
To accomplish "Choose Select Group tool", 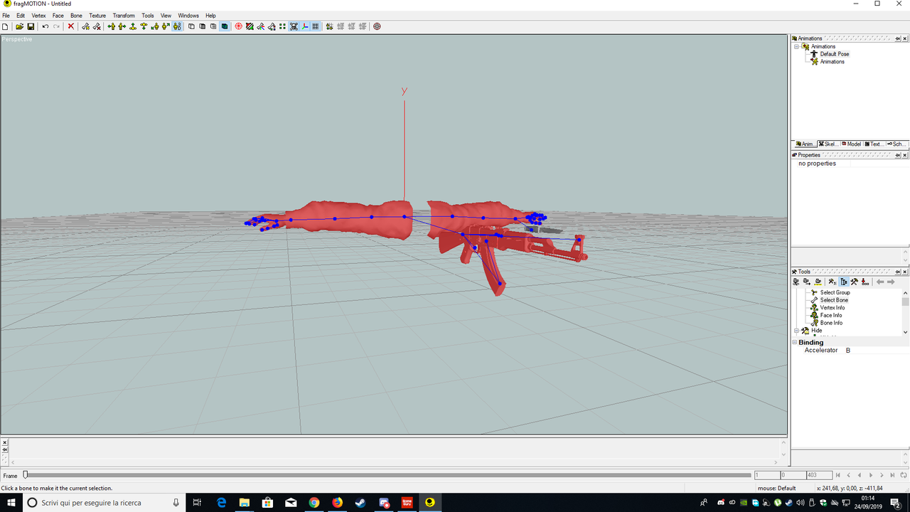I will point(835,292).
